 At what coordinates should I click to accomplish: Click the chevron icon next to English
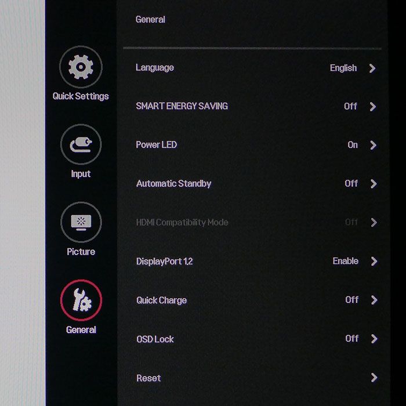372,68
